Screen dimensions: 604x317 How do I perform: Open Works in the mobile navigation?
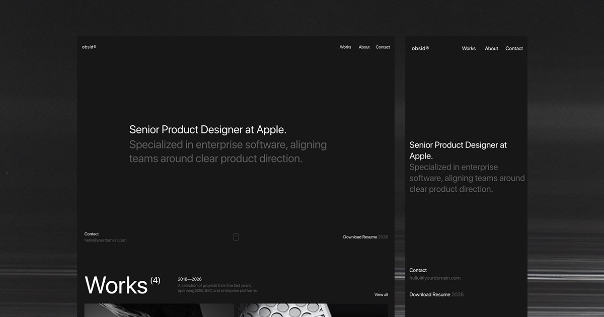[x=469, y=48]
